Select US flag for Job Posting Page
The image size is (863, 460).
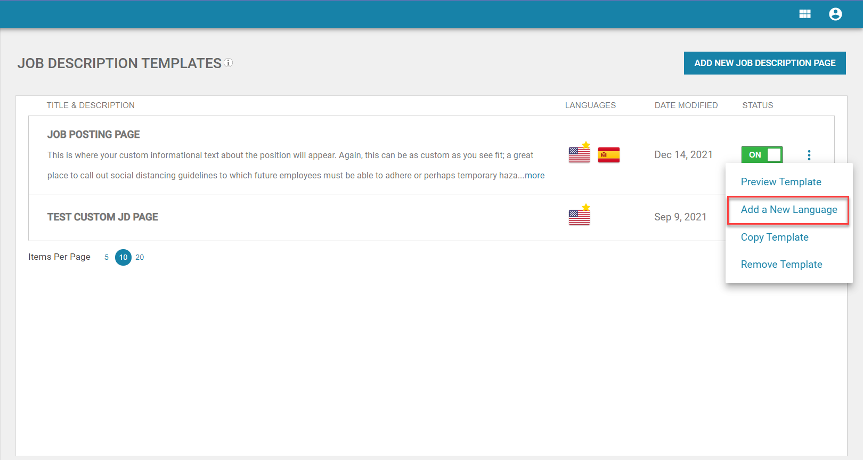(579, 155)
